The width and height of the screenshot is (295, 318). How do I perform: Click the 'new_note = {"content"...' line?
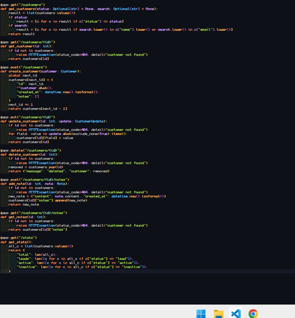click(87, 196)
